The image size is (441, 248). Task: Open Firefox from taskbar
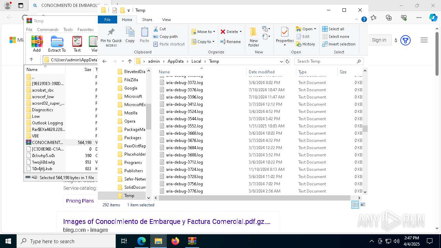[175, 241]
